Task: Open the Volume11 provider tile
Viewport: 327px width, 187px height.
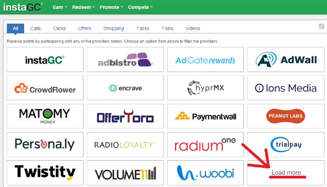Action: coord(125,173)
